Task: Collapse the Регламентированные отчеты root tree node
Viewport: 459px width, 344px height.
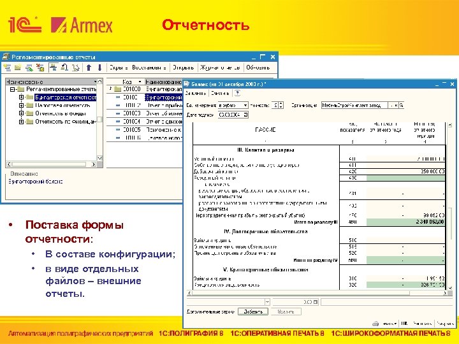Action: (x=12, y=89)
